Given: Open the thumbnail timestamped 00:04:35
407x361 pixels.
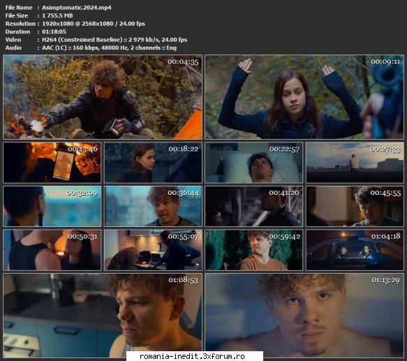Looking at the screenshot, I should 103,97.
